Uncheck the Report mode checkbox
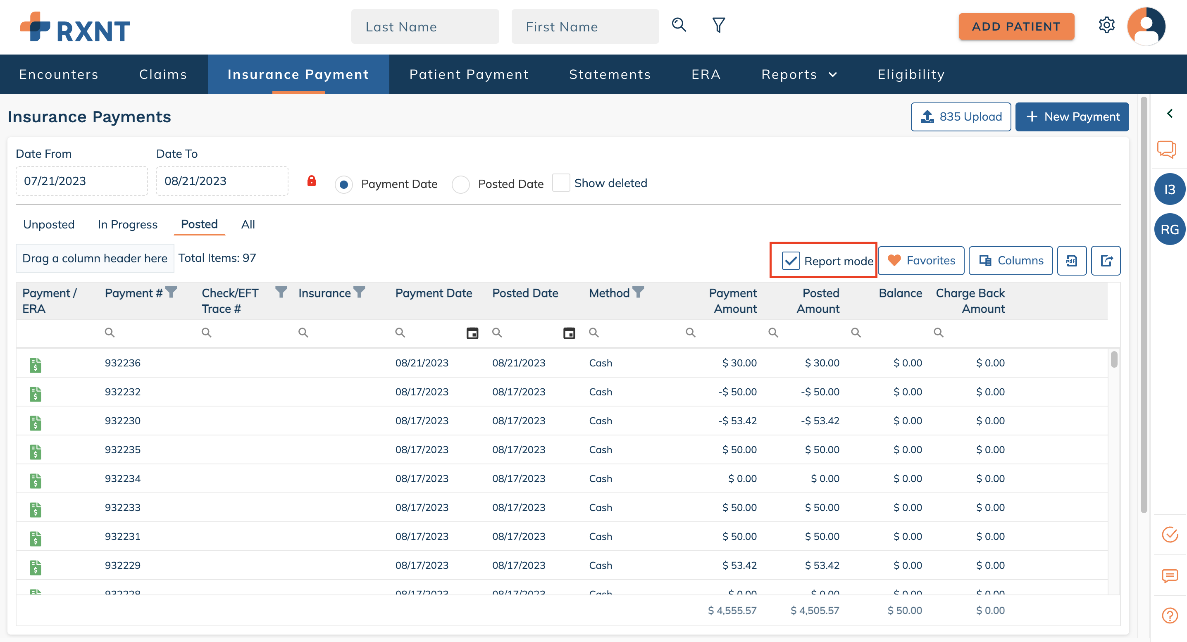 click(791, 261)
